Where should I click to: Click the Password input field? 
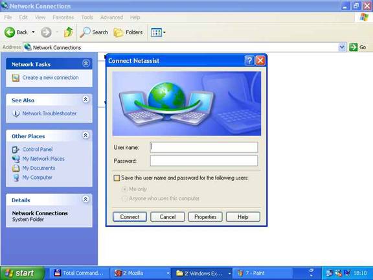point(204,161)
